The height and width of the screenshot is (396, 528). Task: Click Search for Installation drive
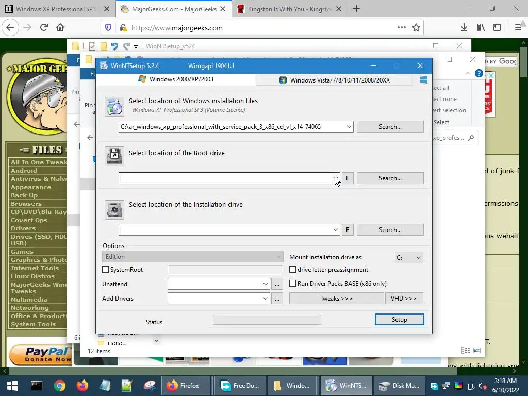390,229
